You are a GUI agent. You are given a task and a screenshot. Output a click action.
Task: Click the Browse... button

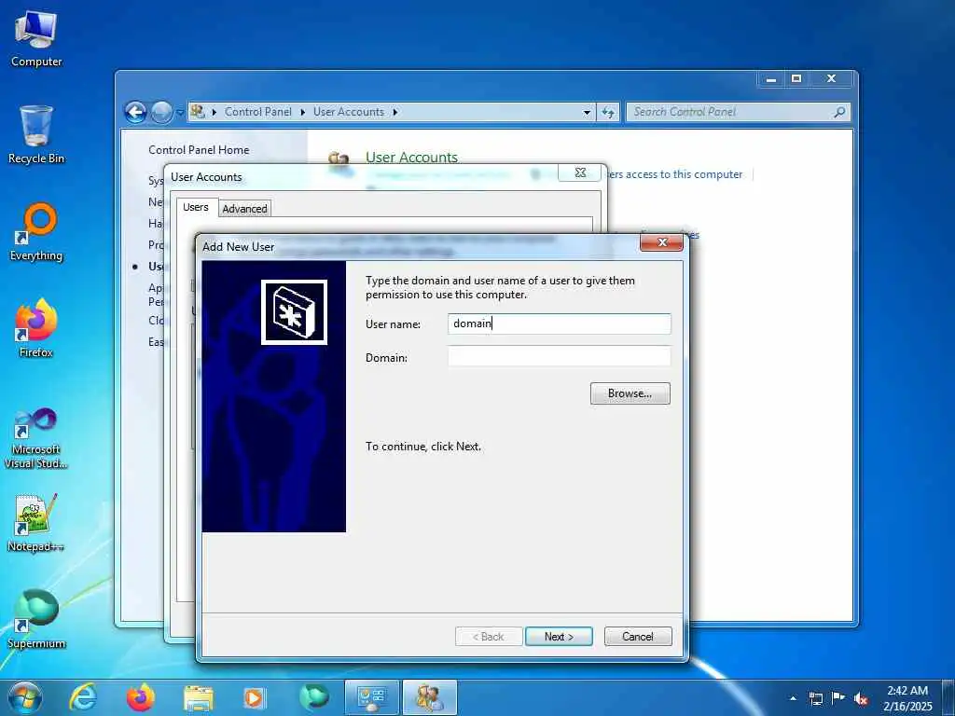point(630,393)
